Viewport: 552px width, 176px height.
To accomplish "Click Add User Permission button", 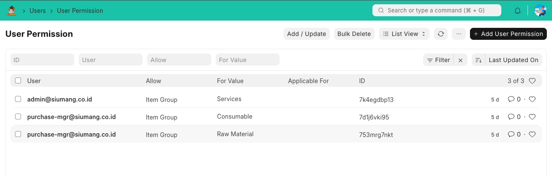I will 508,34.
